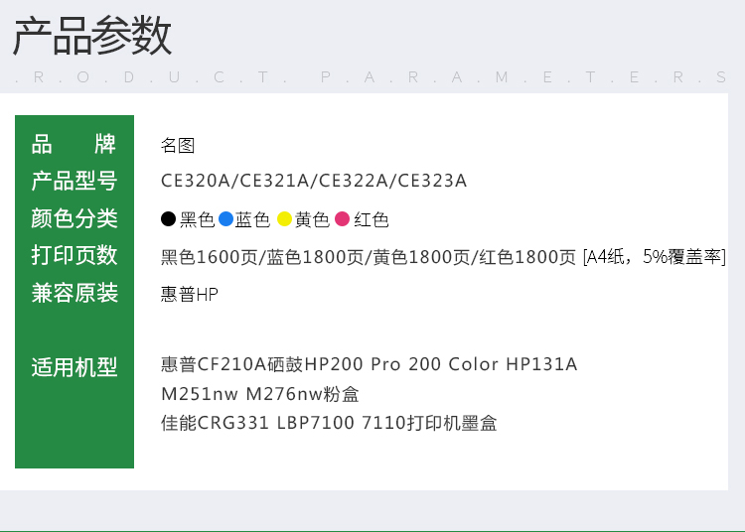Image resolution: width=745 pixels, height=532 pixels.
Task: Click the 产品型号 label
Action: [74, 181]
